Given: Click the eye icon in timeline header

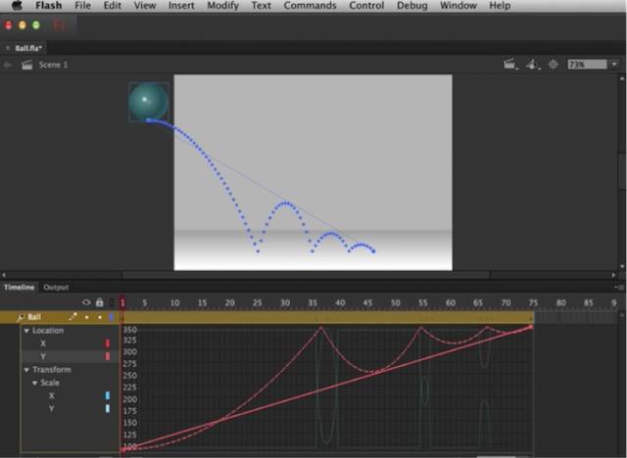Looking at the screenshot, I should (x=86, y=302).
